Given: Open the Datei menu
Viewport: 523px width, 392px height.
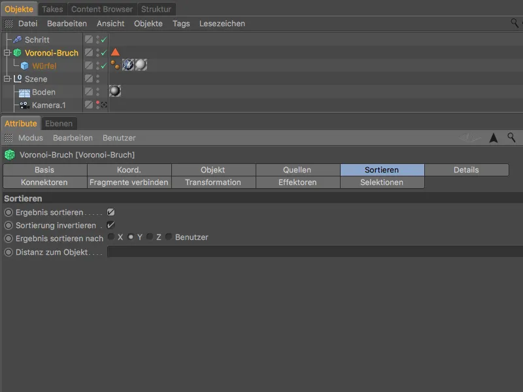Looking at the screenshot, I should (x=27, y=24).
